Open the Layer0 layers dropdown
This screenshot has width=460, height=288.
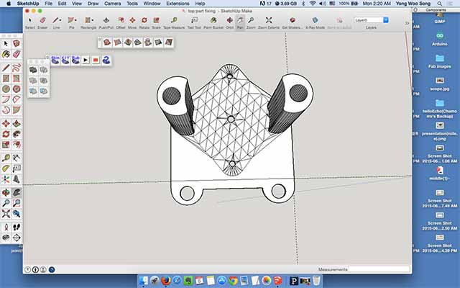click(x=371, y=20)
